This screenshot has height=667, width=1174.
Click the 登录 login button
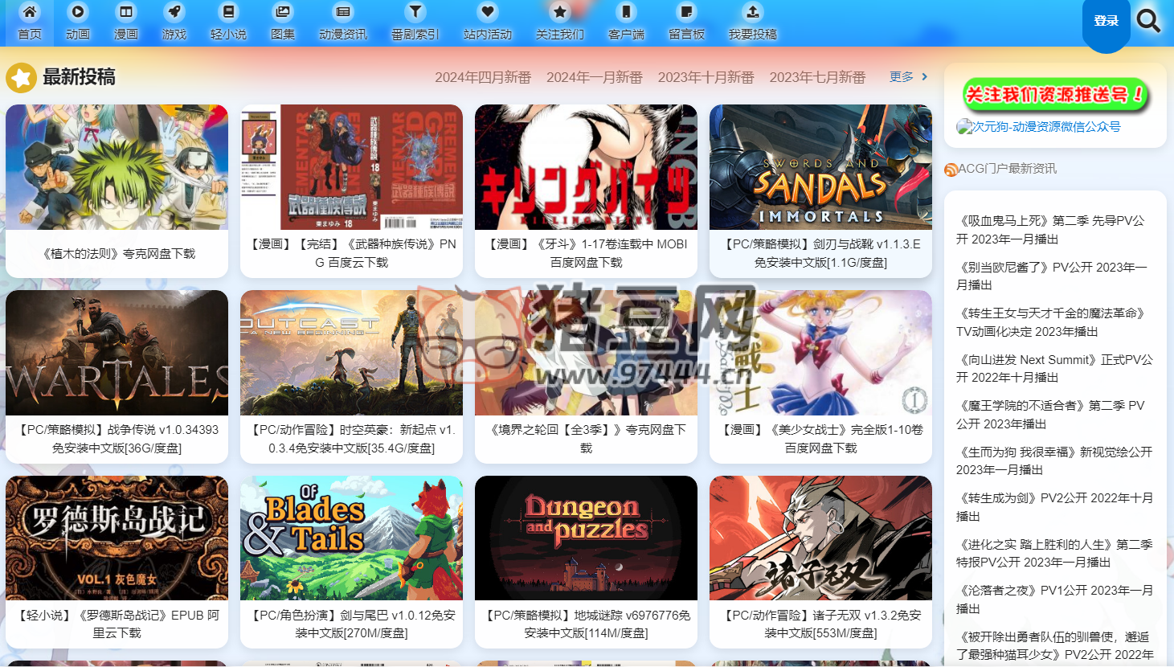(1106, 22)
